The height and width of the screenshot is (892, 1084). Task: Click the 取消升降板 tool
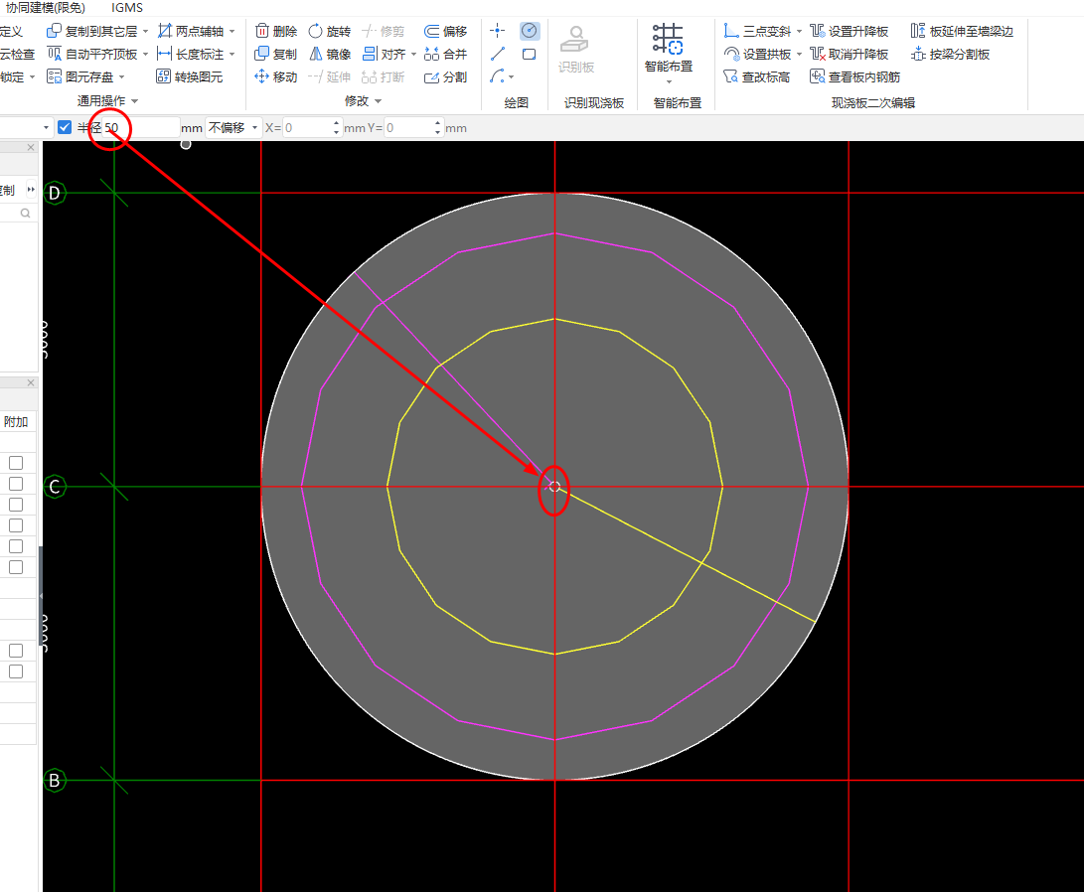point(849,54)
